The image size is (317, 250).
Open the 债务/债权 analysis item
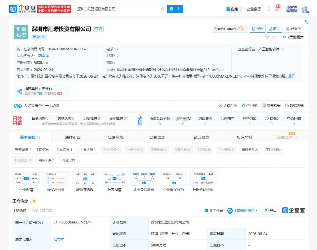tap(183, 121)
